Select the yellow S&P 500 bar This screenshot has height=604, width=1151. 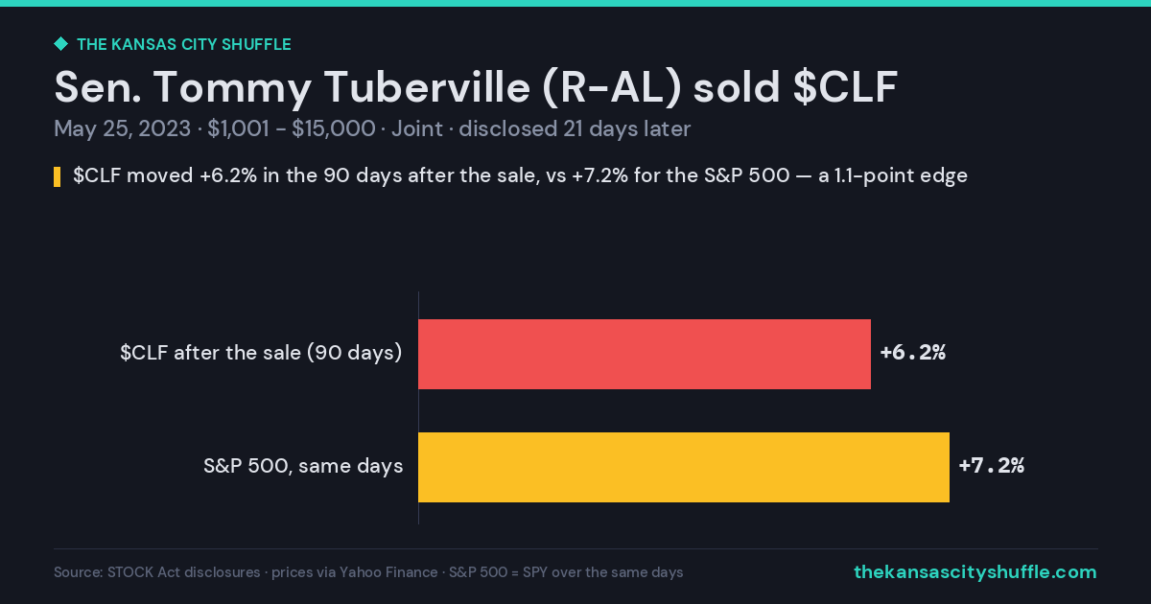point(684,467)
